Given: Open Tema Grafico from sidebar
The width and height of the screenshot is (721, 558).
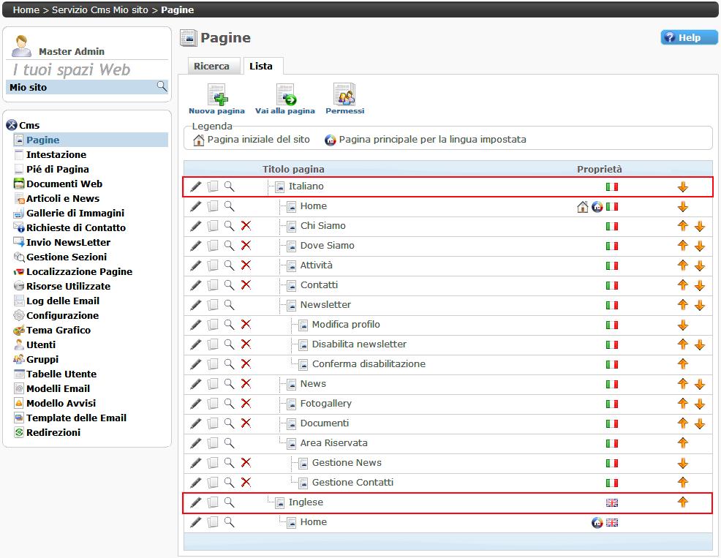Looking at the screenshot, I should click(x=58, y=330).
